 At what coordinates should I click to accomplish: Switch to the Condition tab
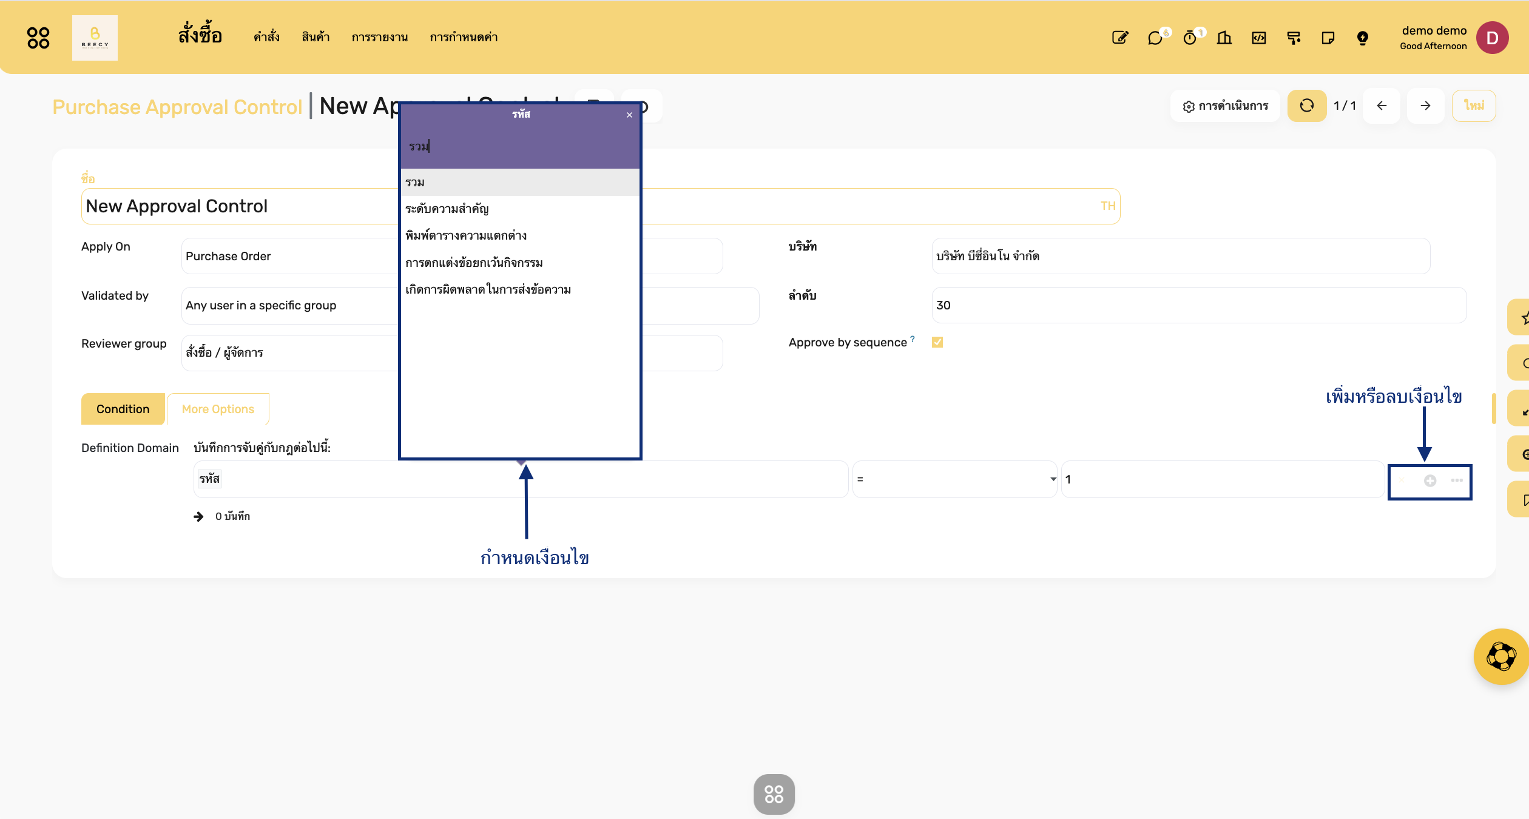(x=123, y=409)
